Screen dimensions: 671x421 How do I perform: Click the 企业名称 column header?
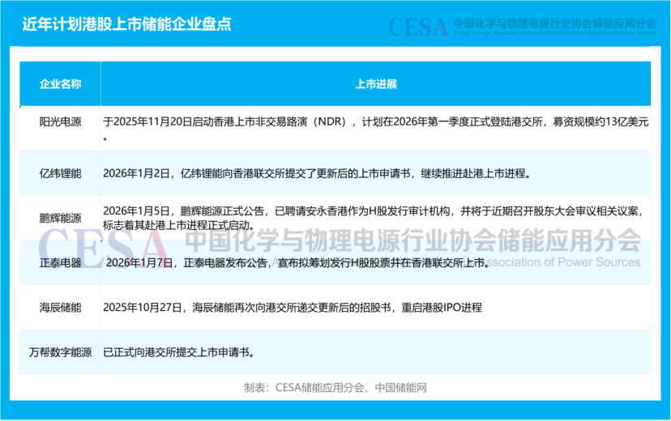pos(60,83)
